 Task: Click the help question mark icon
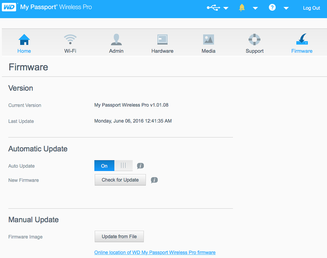pos(272,8)
